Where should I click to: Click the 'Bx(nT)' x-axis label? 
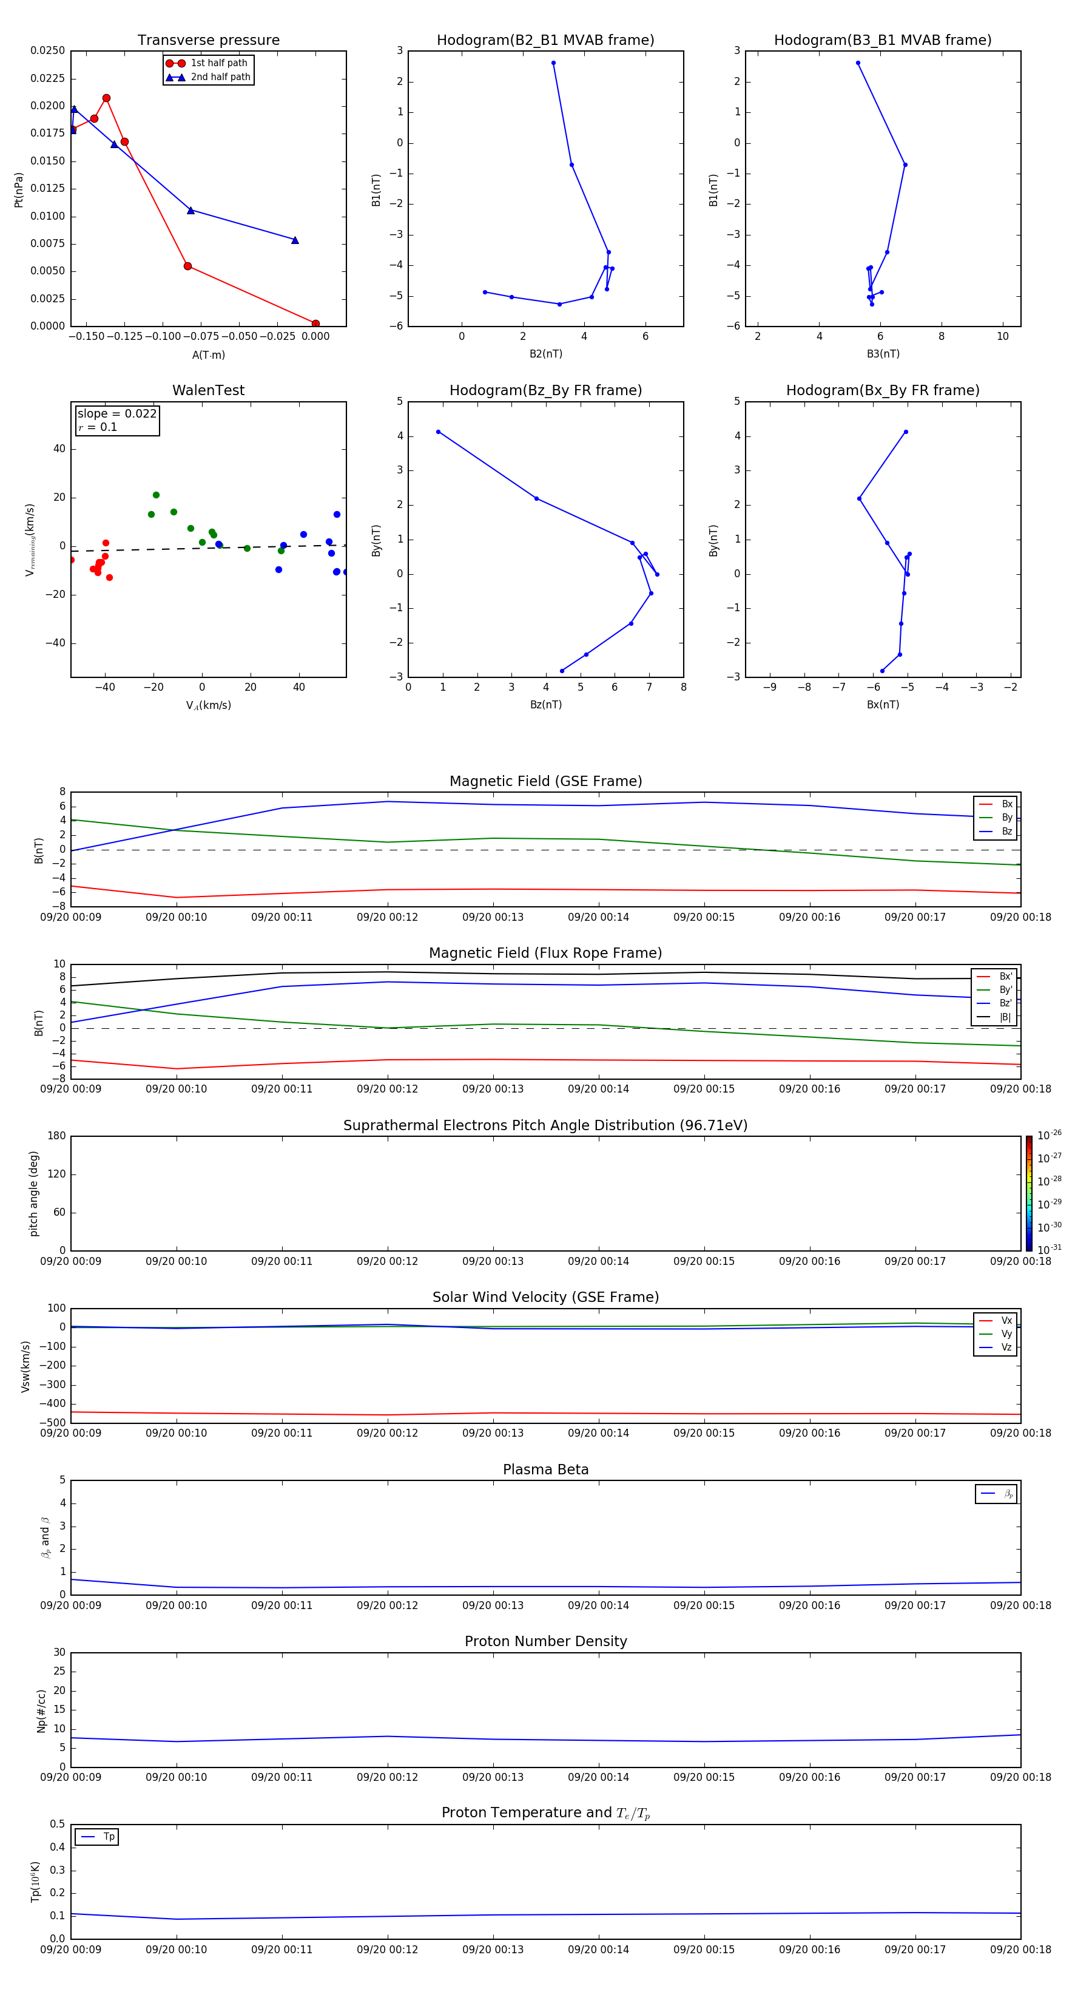pyautogui.click(x=883, y=705)
